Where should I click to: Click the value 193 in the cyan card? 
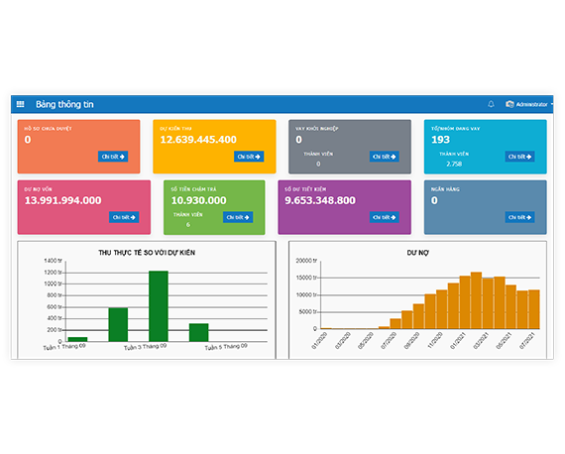[440, 140]
